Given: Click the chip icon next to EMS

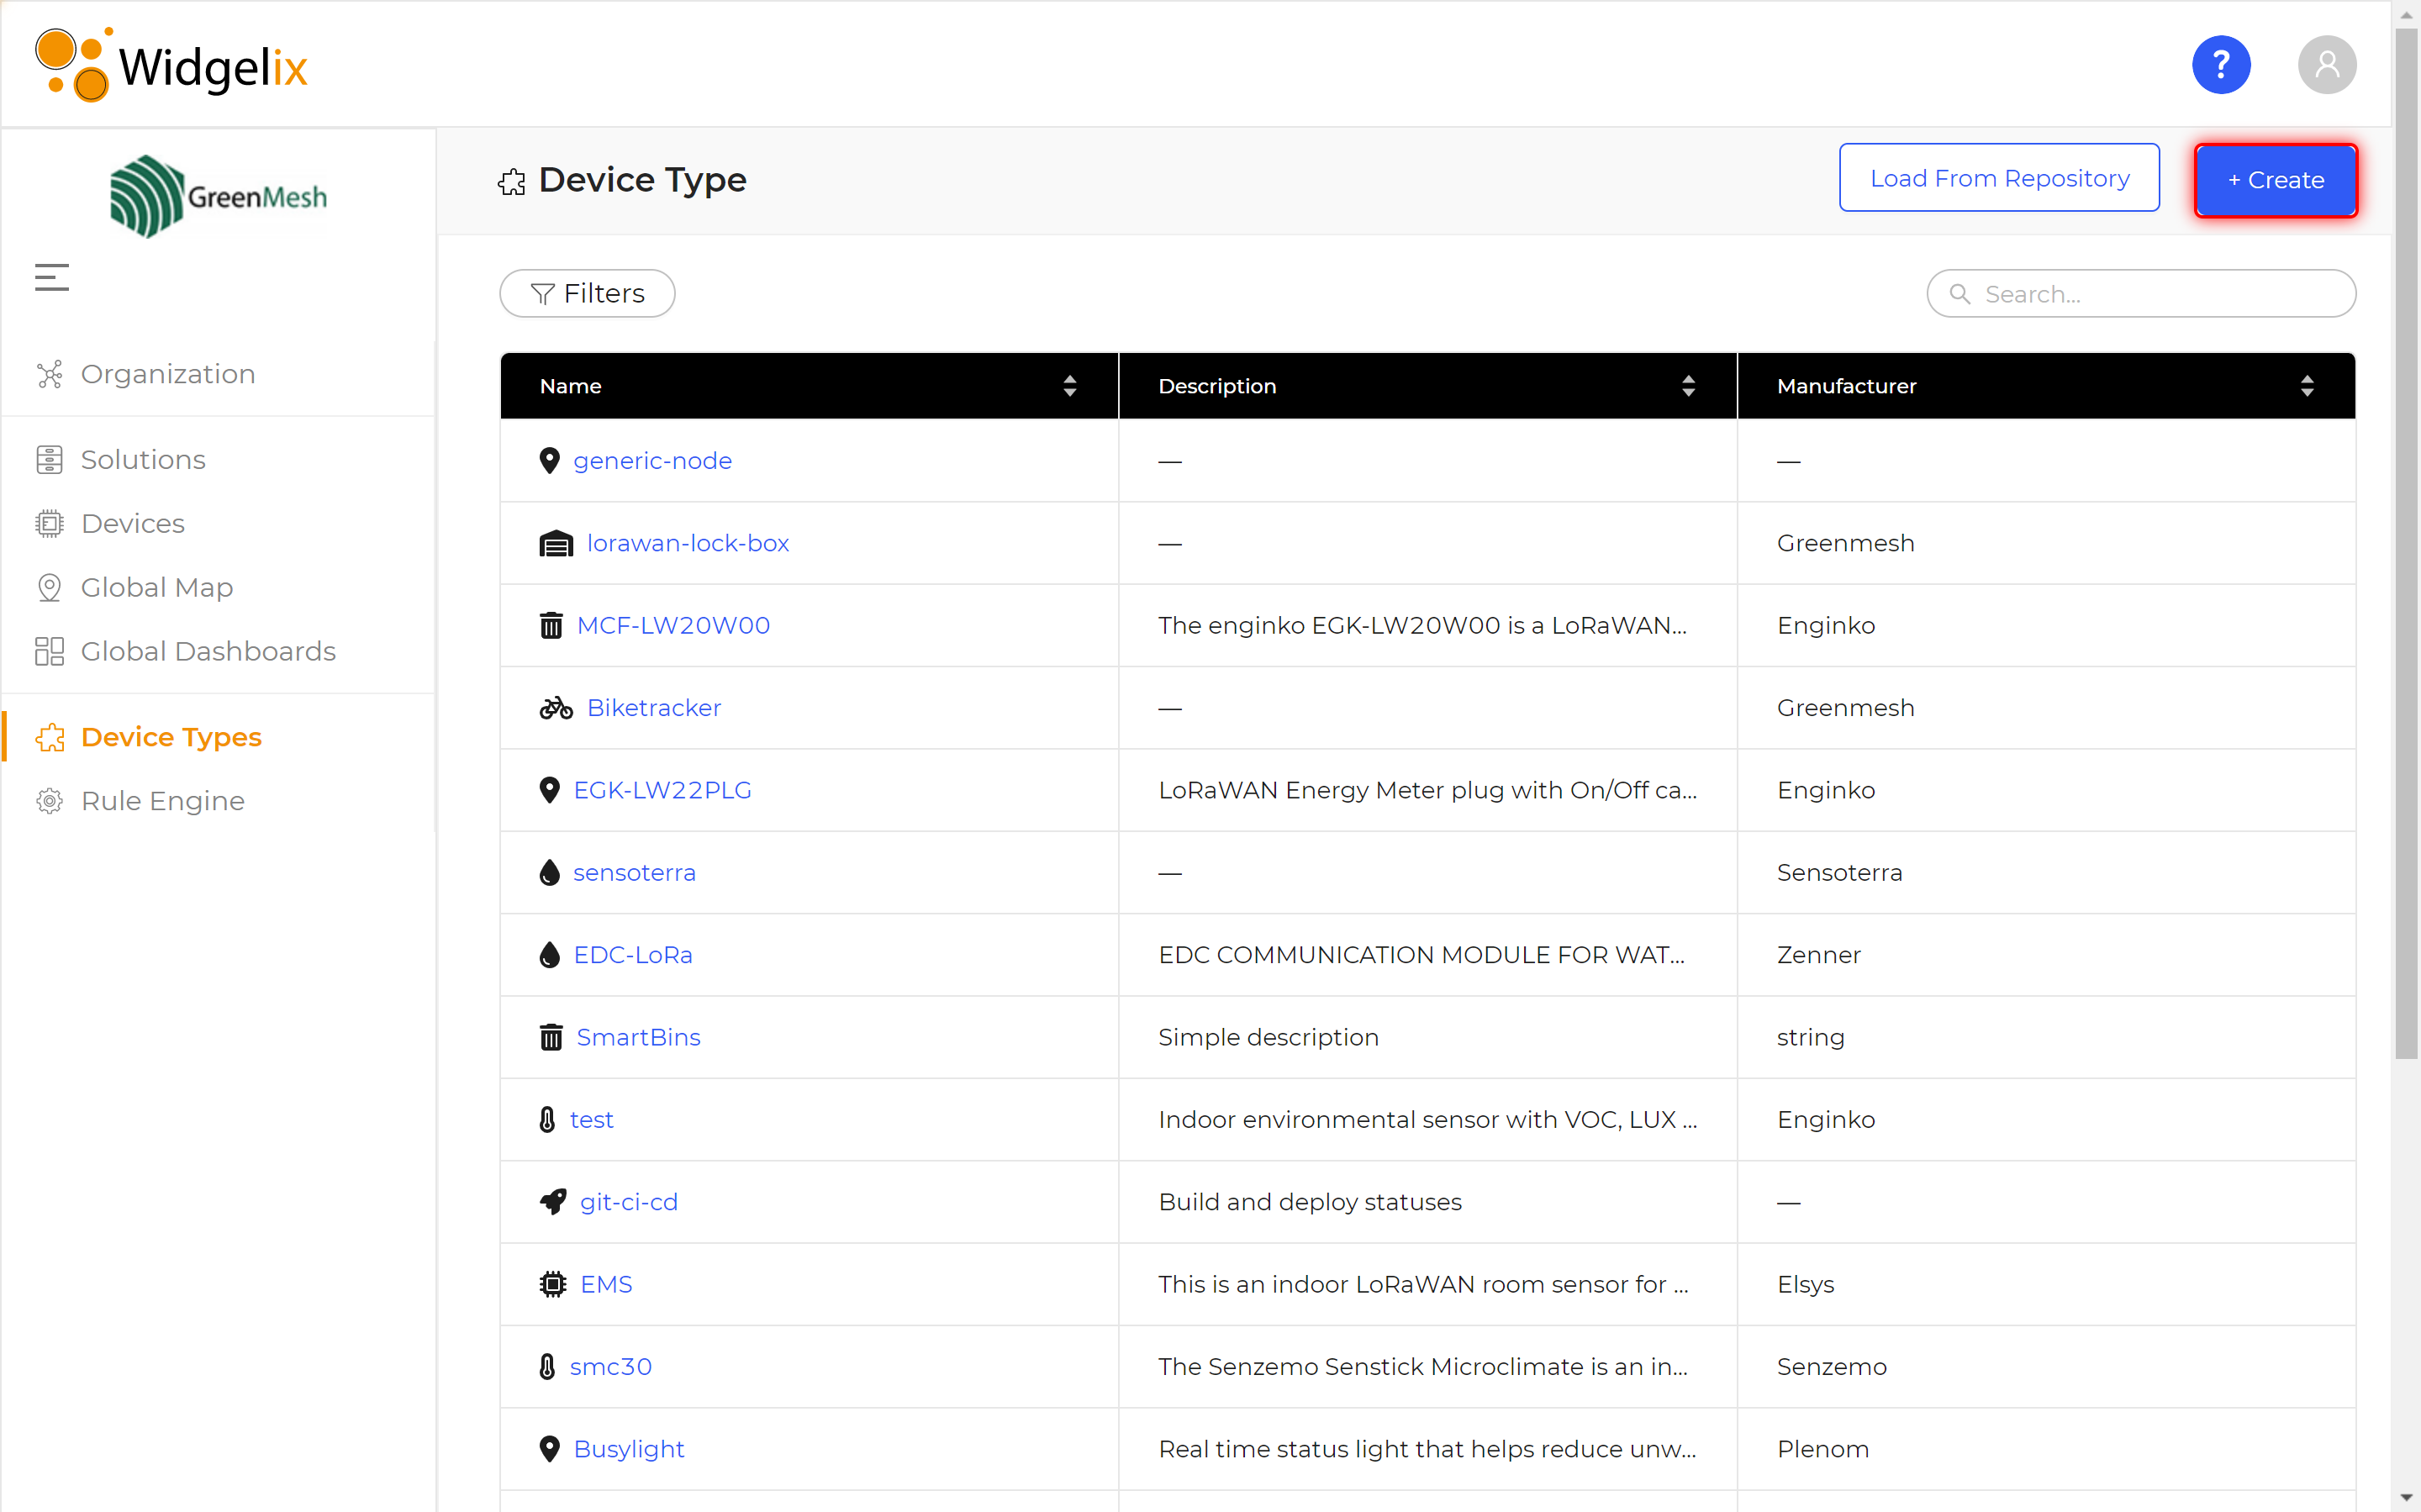Looking at the screenshot, I should click(553, 1284).
